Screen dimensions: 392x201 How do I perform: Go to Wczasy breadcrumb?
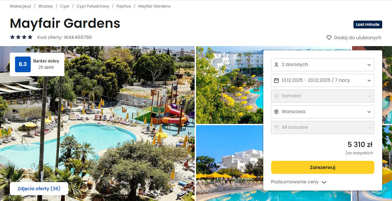[x=45, y=6]
